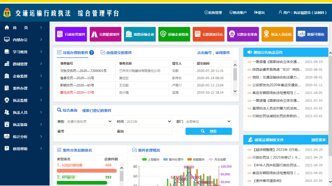
Task: Open the 运输企业检查 green tile
Action: 174,34
